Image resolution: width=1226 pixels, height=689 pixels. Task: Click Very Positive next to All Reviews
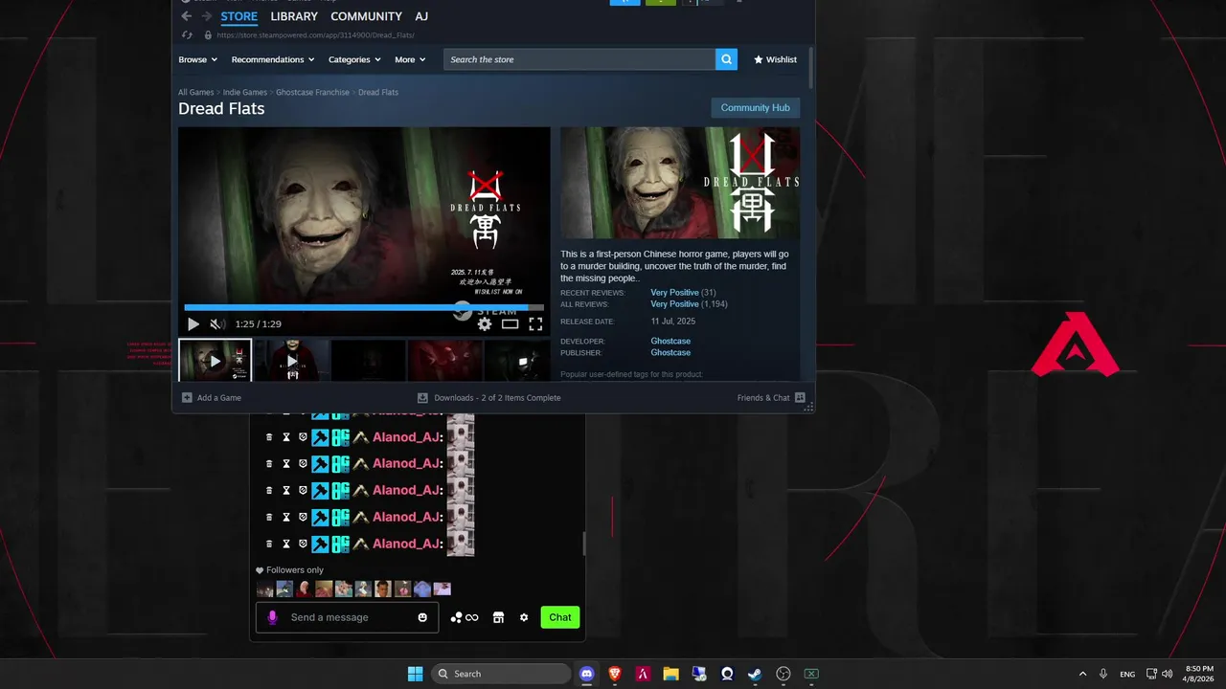coord(675,304)
